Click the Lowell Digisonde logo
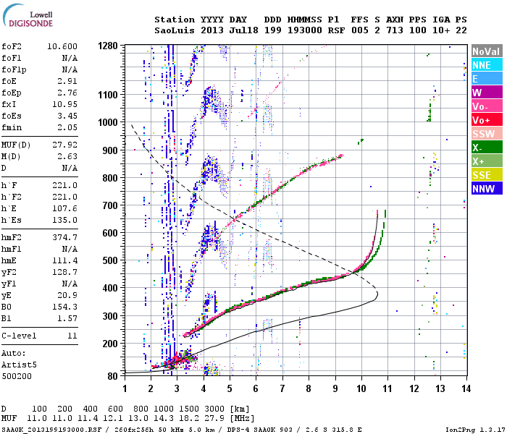 pyautogui.click(x=28, y=16)
